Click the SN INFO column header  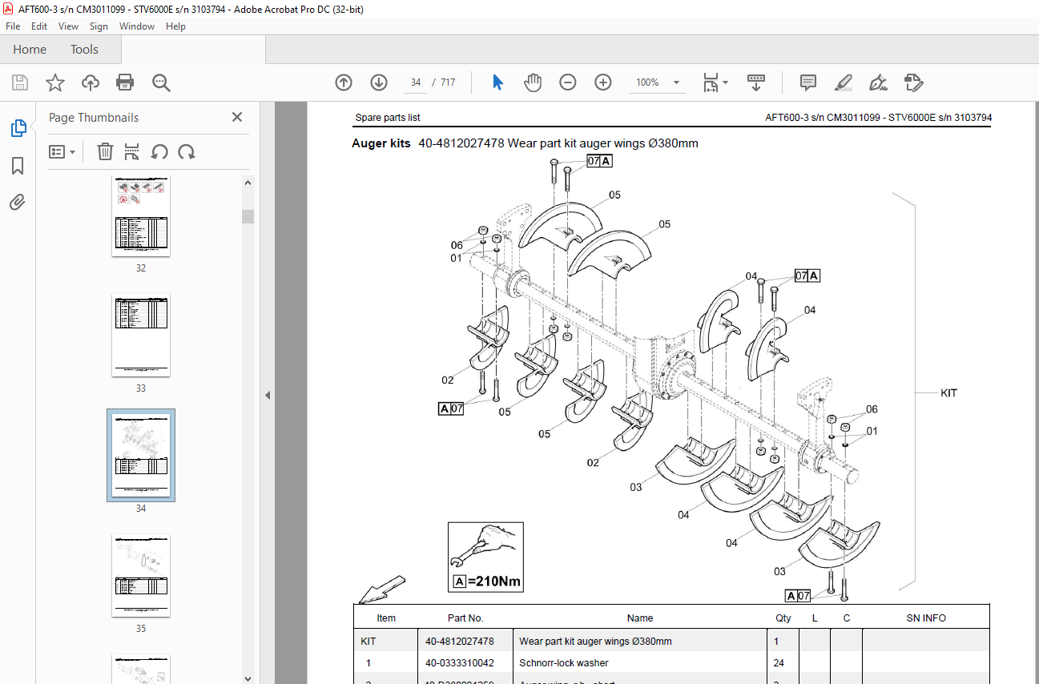[x=926, y=618]
